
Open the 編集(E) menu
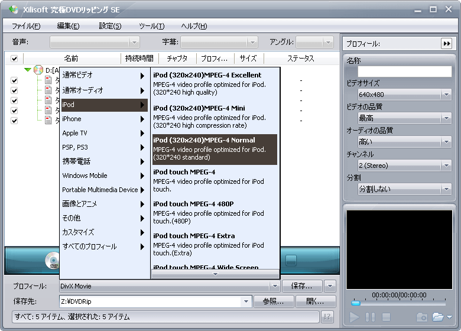click(x=68, y=26)
